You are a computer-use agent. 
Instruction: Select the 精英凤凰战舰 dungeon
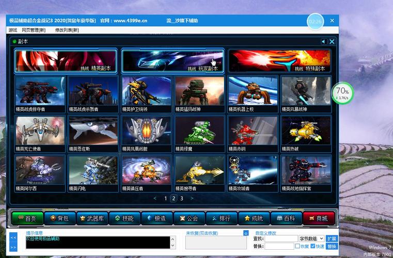(146, 134)
